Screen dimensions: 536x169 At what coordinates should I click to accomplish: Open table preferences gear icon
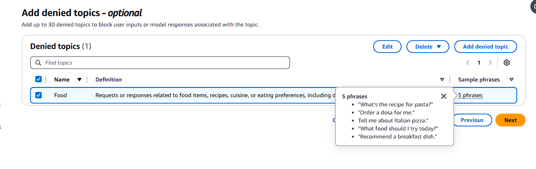[507, 63]
